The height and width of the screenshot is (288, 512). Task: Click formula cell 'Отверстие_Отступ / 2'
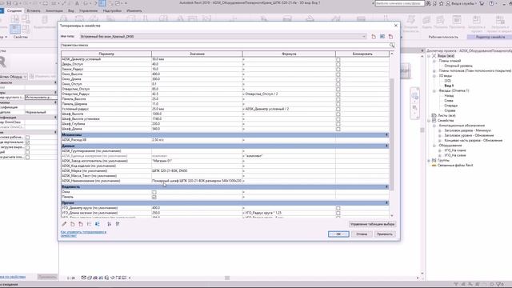click(289, 94)
